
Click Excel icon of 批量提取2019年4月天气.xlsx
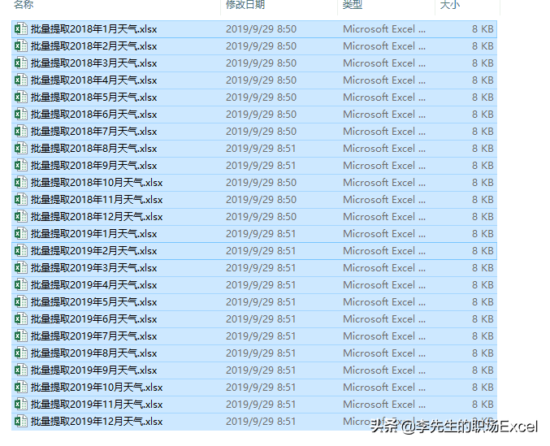point(20,284)
